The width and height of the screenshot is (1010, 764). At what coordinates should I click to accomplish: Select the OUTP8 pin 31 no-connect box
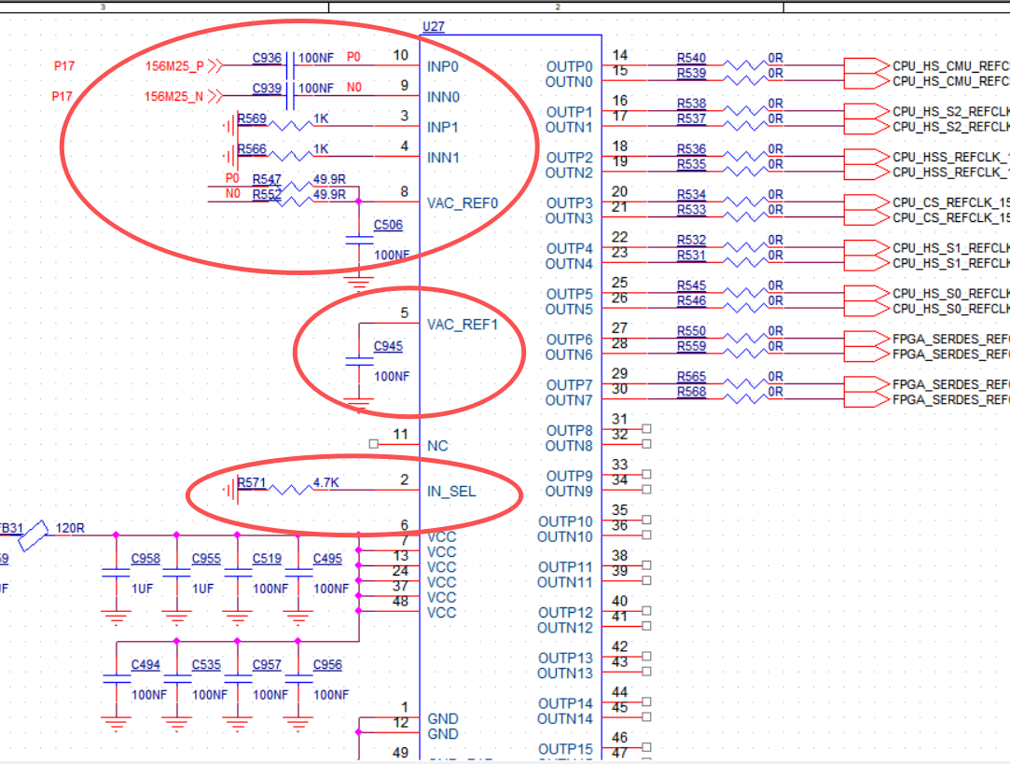[x=646, y=428]
